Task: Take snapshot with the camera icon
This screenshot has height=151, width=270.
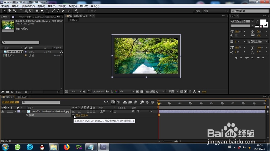Action: 107,92
